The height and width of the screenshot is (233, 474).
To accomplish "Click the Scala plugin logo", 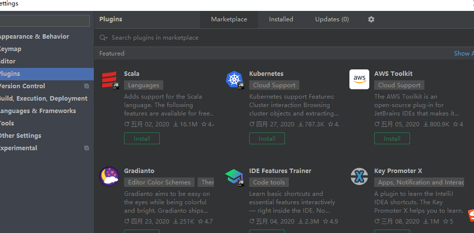I will point(110,80).
